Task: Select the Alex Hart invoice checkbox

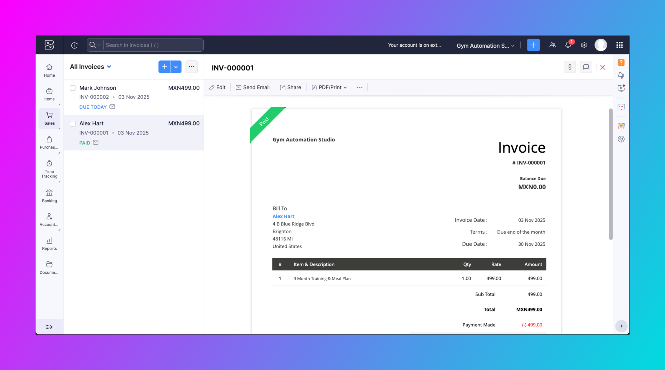Action: click(x=73, y=124)
